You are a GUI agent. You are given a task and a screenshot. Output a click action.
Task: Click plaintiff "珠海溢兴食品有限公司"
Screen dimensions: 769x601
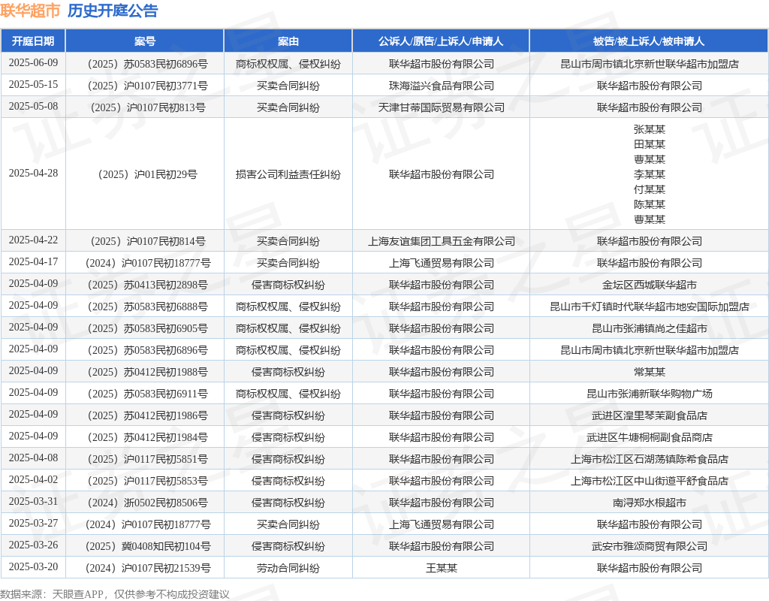[x=442, y=86]
